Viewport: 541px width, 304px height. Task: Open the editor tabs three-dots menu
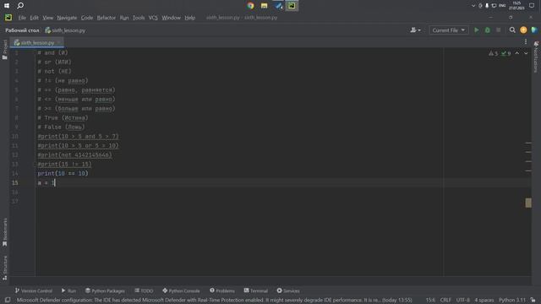pos(526,41)
